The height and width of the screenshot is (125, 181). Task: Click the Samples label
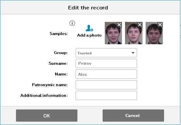(59, 34)
